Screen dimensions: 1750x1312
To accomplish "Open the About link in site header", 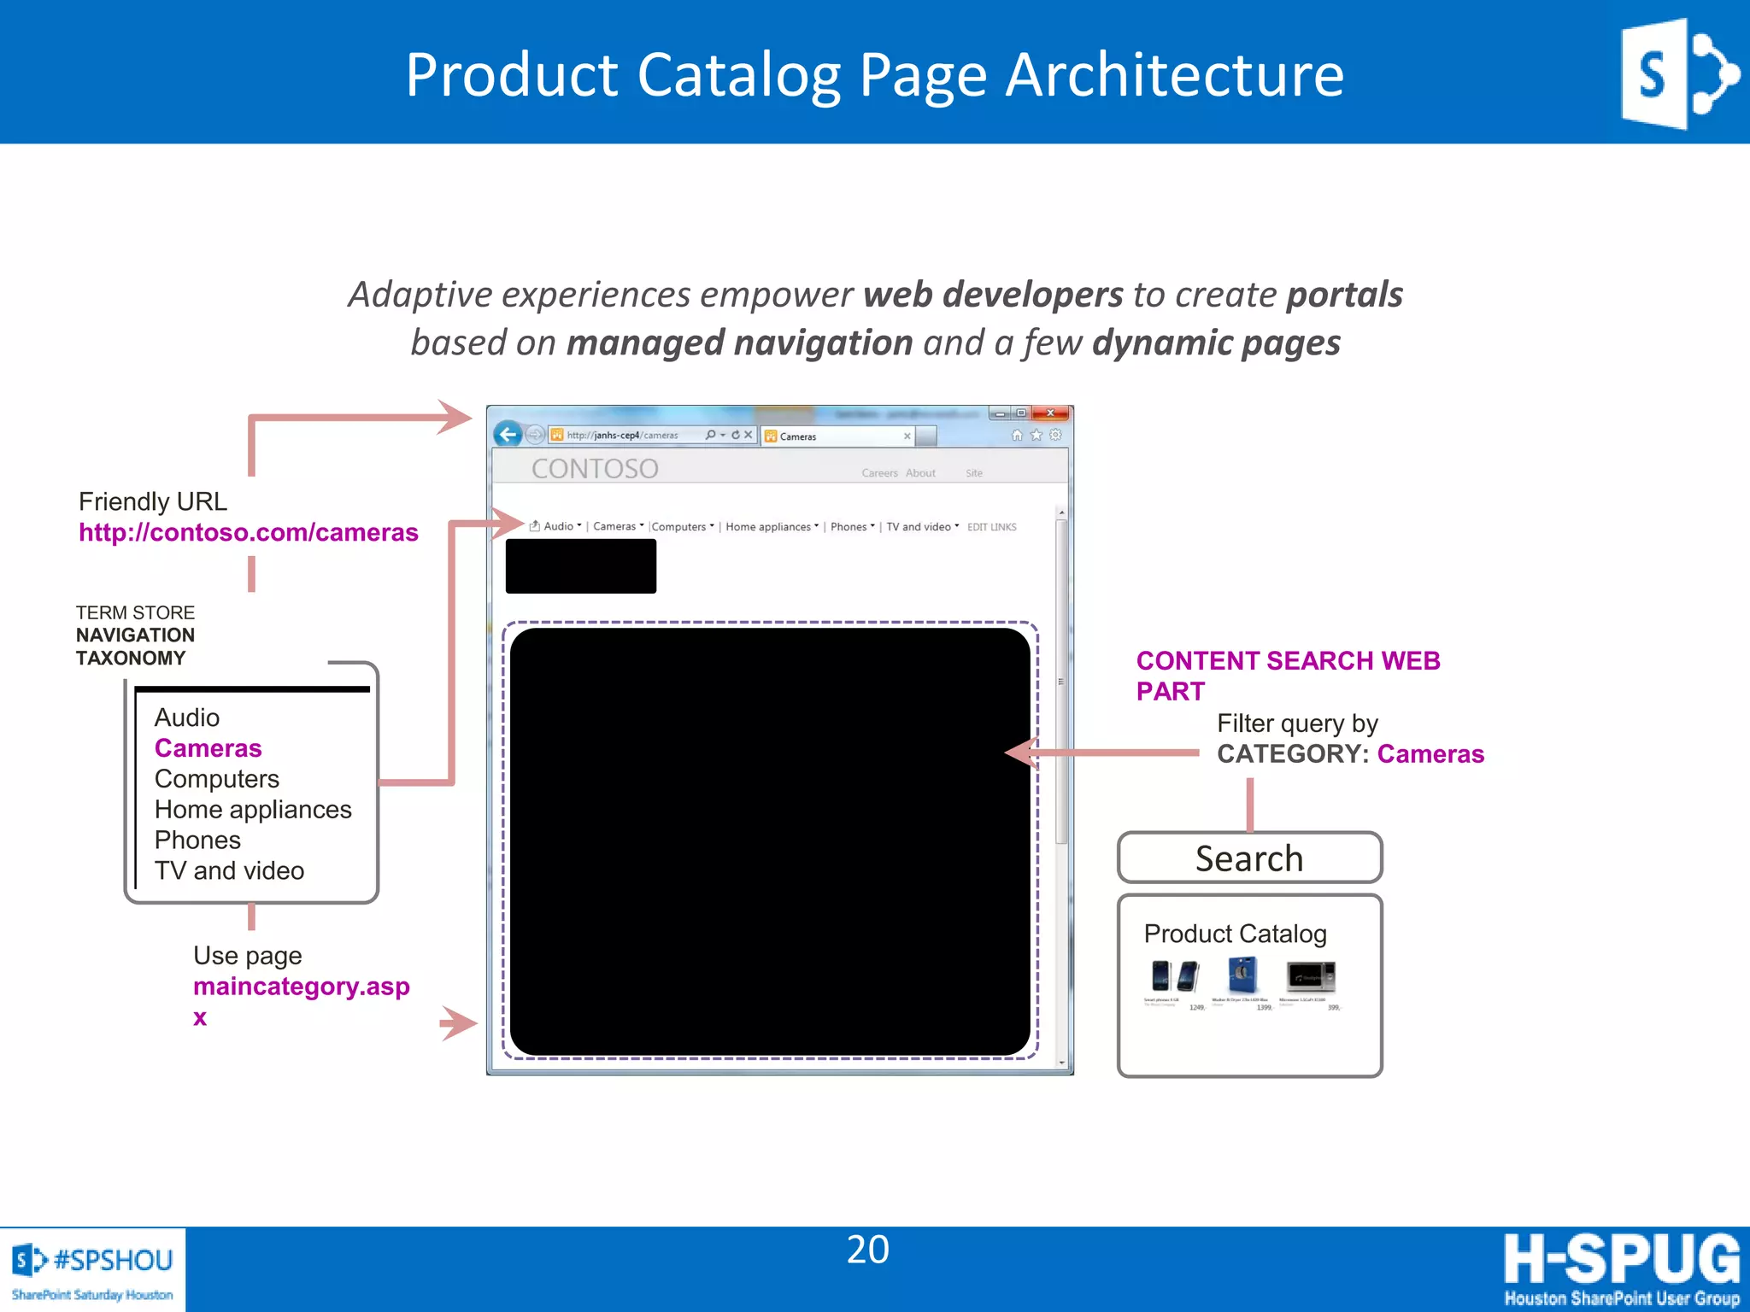I will pyautogui.click(x=920, y=473).
